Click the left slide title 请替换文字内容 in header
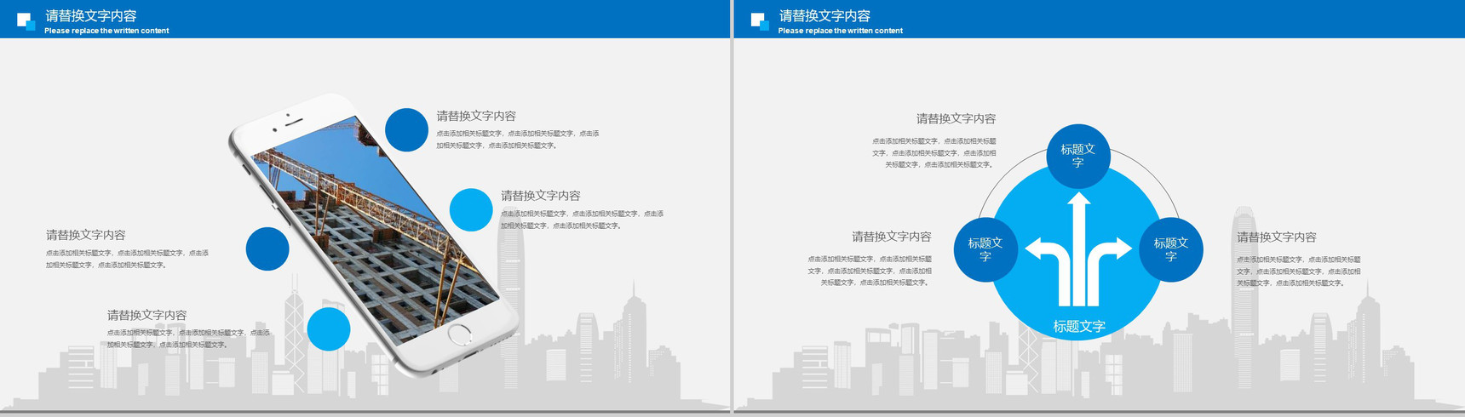 coord(91,16)
